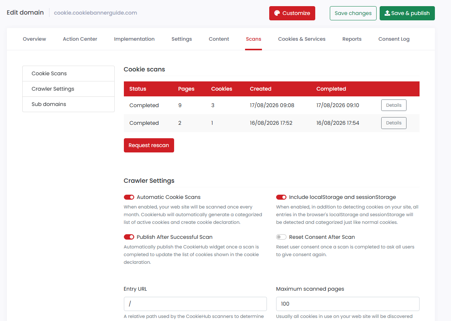This screenshot has width=451, height=321.
Task: Click the Entry URL input field
Action: (x=195, y=304)
